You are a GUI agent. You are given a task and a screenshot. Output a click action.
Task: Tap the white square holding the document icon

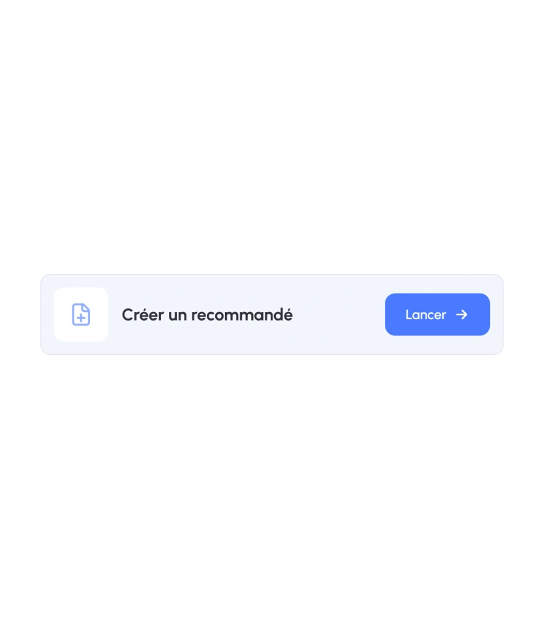(81, 314)
